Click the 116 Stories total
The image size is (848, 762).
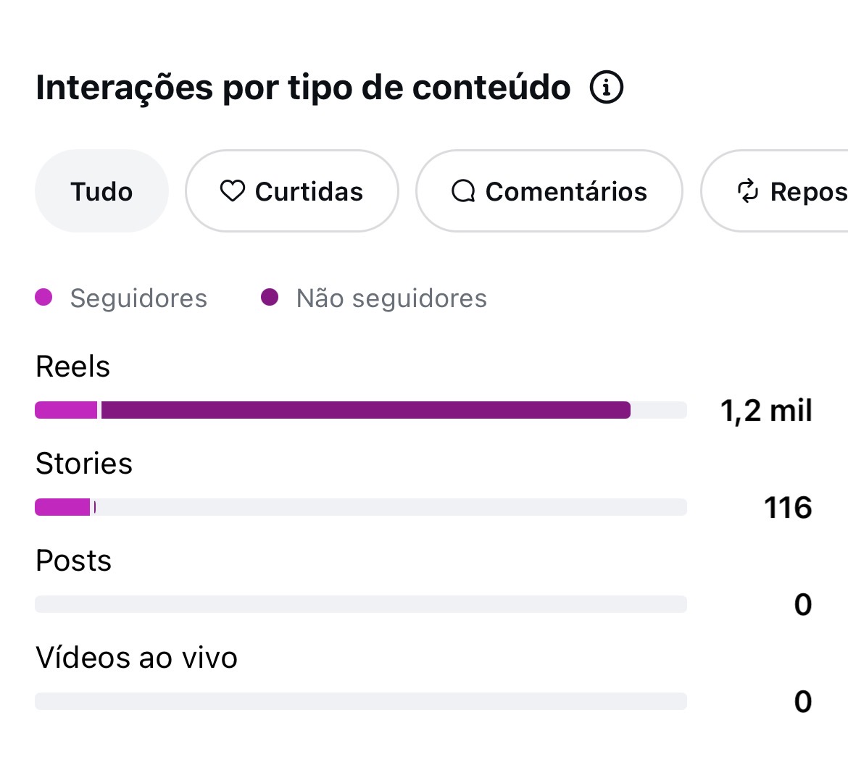[x=787, y=508]
